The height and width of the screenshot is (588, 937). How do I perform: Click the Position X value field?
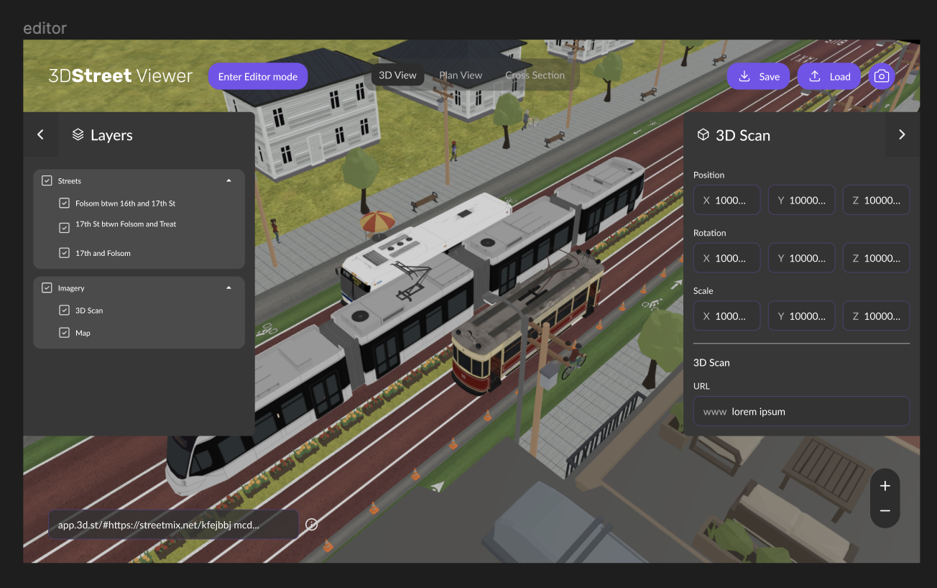coord(726,200)
